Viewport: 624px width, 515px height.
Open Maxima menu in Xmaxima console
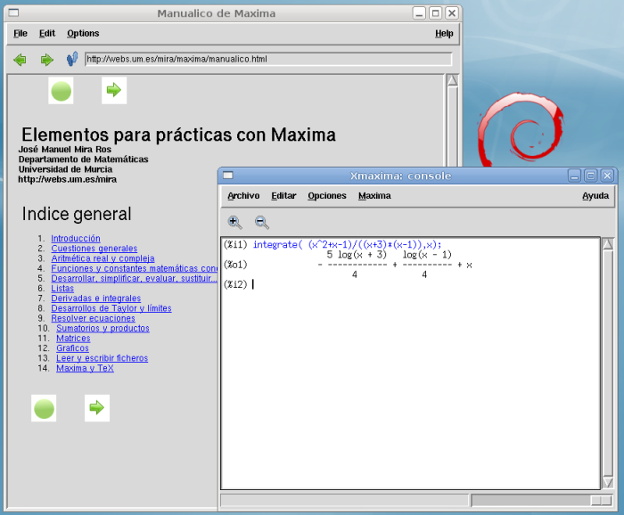coord(374,196)
